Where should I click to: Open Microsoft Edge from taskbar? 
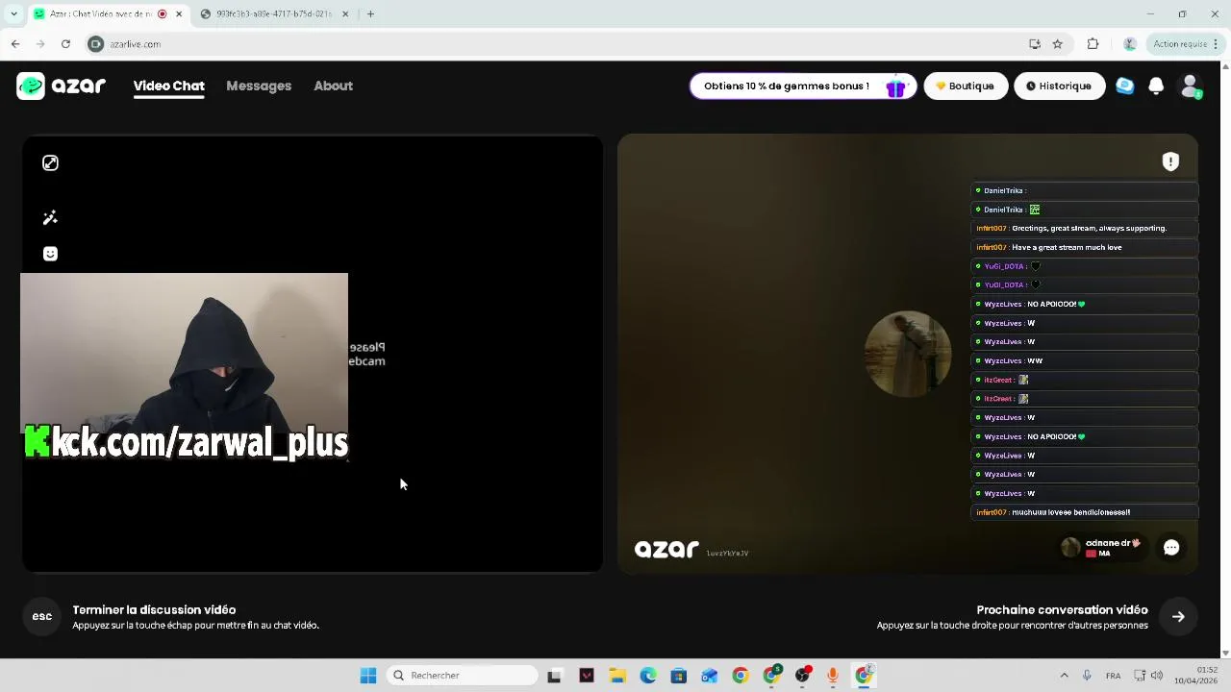coord(648,676)
